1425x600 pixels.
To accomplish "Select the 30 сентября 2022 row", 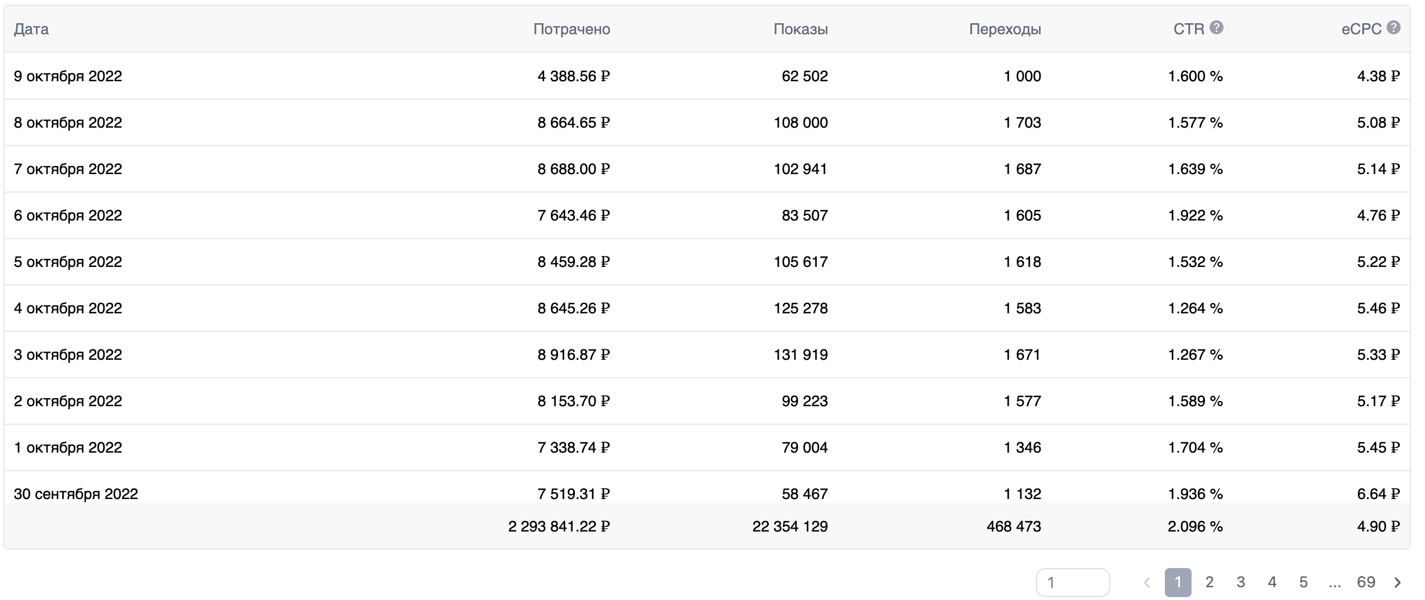I will coord(76,493).
